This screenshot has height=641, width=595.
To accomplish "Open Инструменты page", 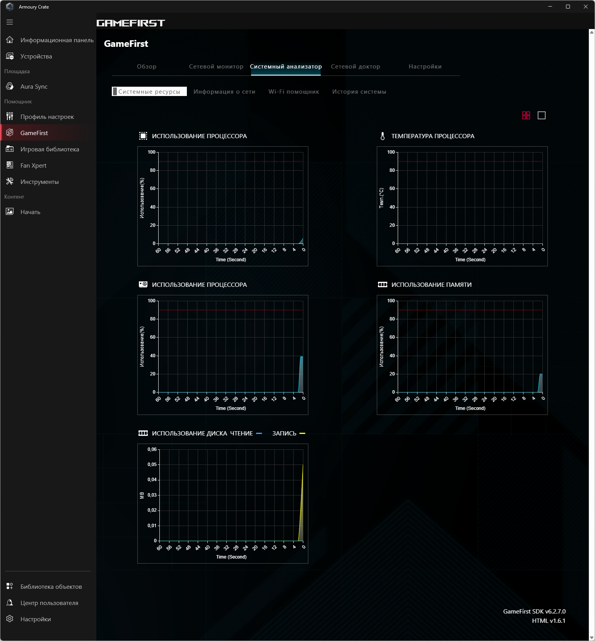I will (48, 182).
